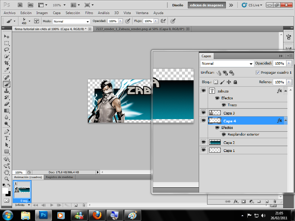Swap foreground and background colors
The width and height of the screenshot is (295, 221).
(x=9, y=185)
